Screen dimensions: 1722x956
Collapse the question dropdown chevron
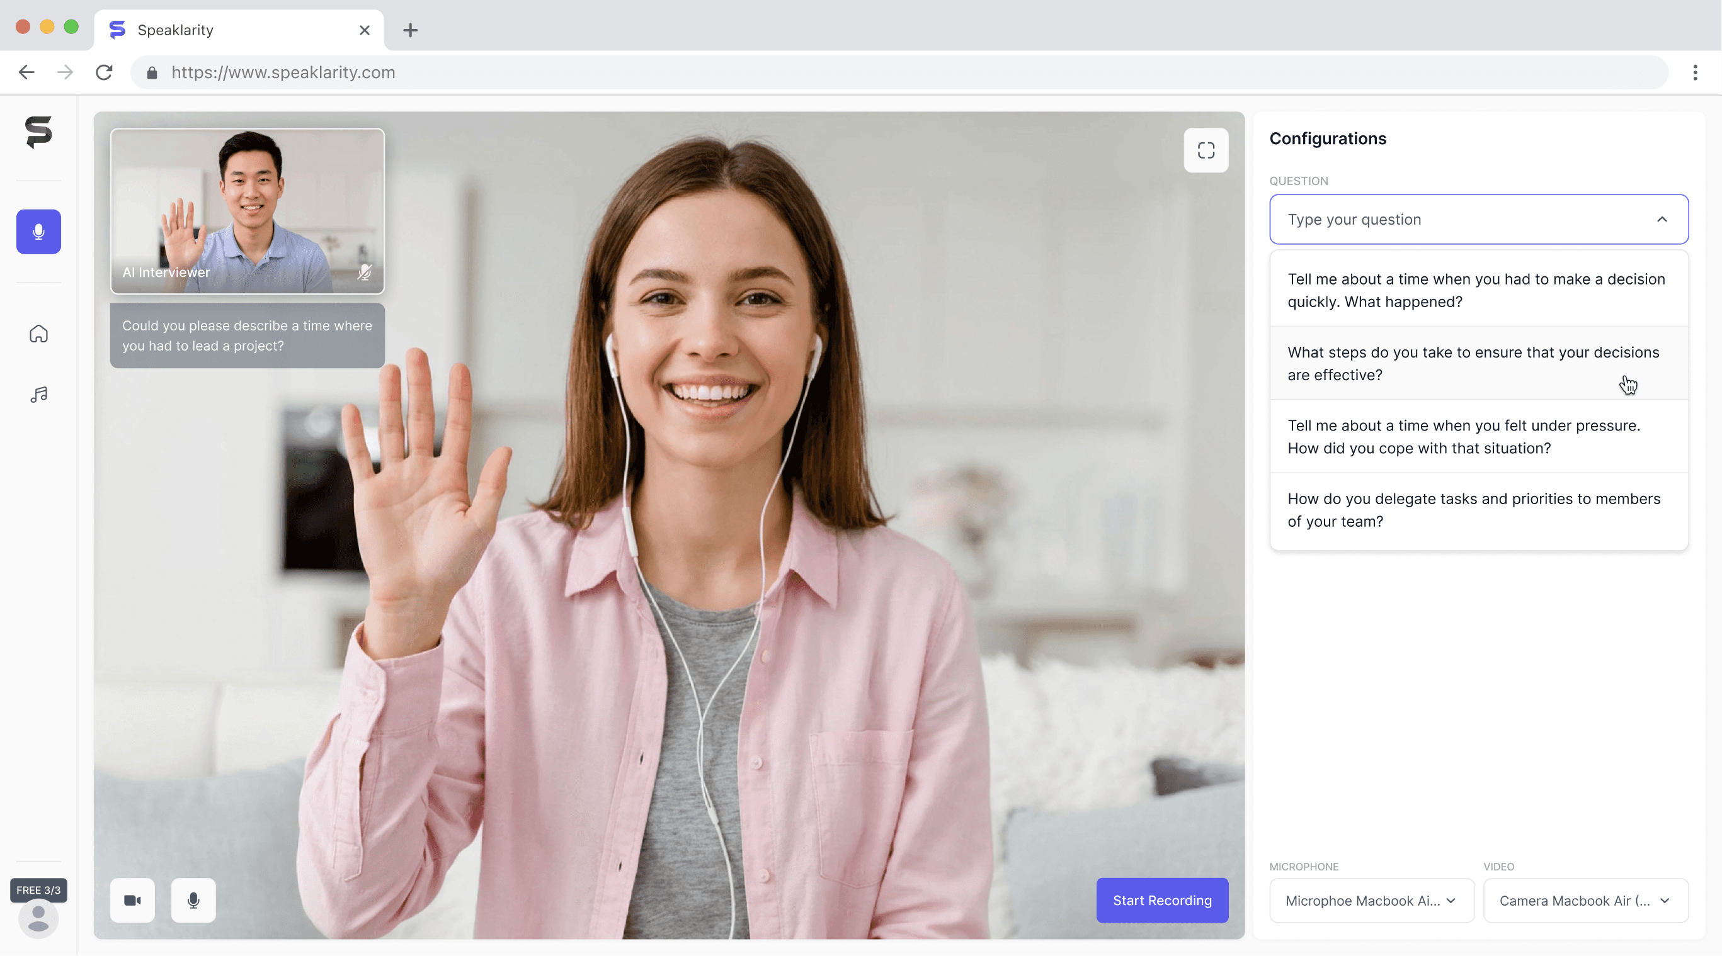(x=1661, y=219)
